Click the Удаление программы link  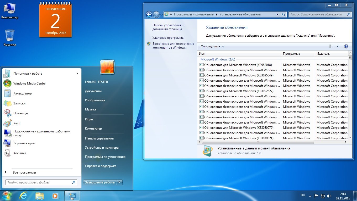[168, 38]
